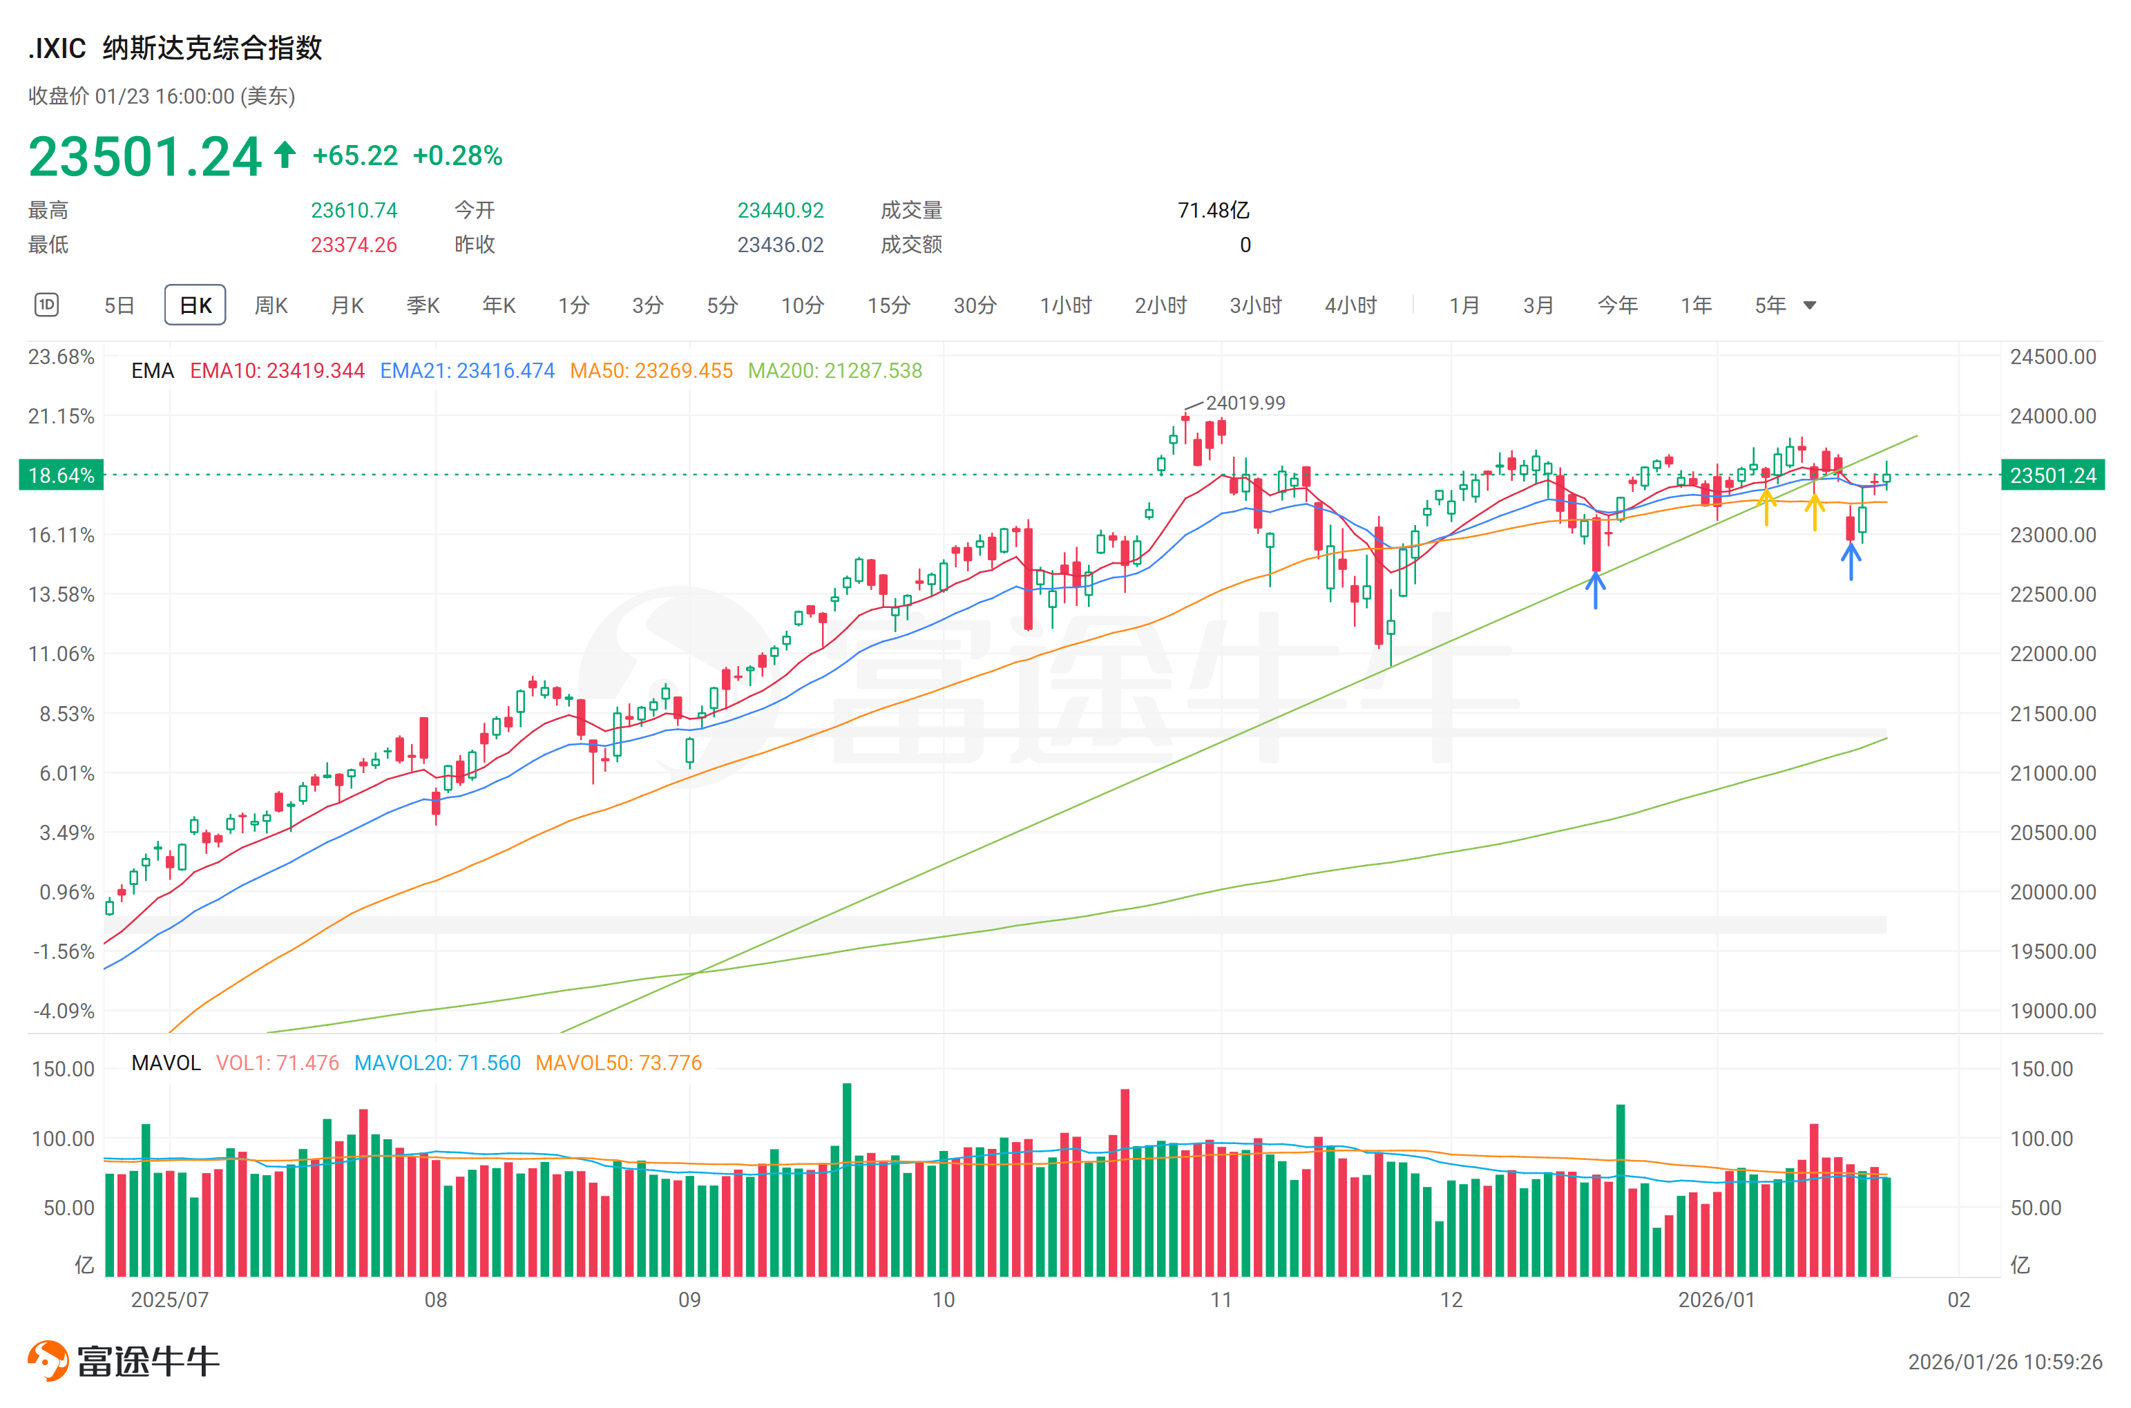Click the MAVOL50: 73.776 legend value

coord(618,1063)
